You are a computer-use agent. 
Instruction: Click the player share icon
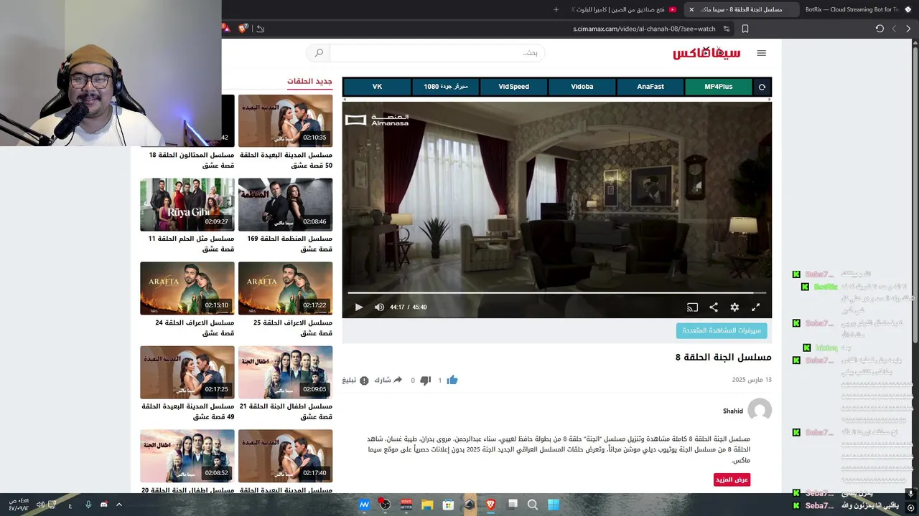(714, 307)
